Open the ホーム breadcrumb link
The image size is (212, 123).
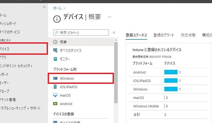point(58,8)
